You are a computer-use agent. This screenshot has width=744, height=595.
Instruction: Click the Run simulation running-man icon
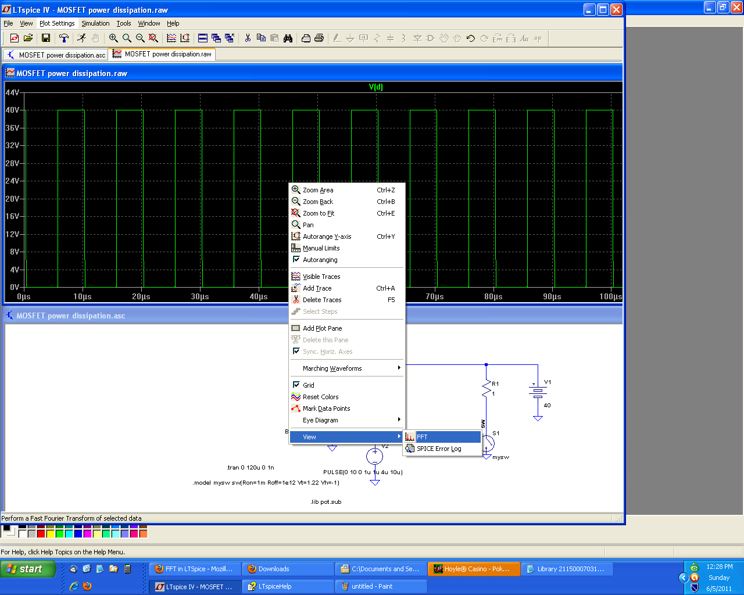[x=82, y=38]
